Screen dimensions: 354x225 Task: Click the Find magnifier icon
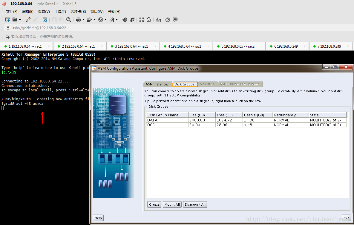click(69, 20)
